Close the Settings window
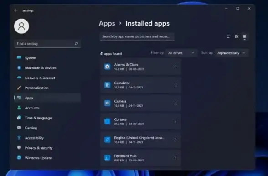The width and height of the screenshot is (268, 176). 249,8
